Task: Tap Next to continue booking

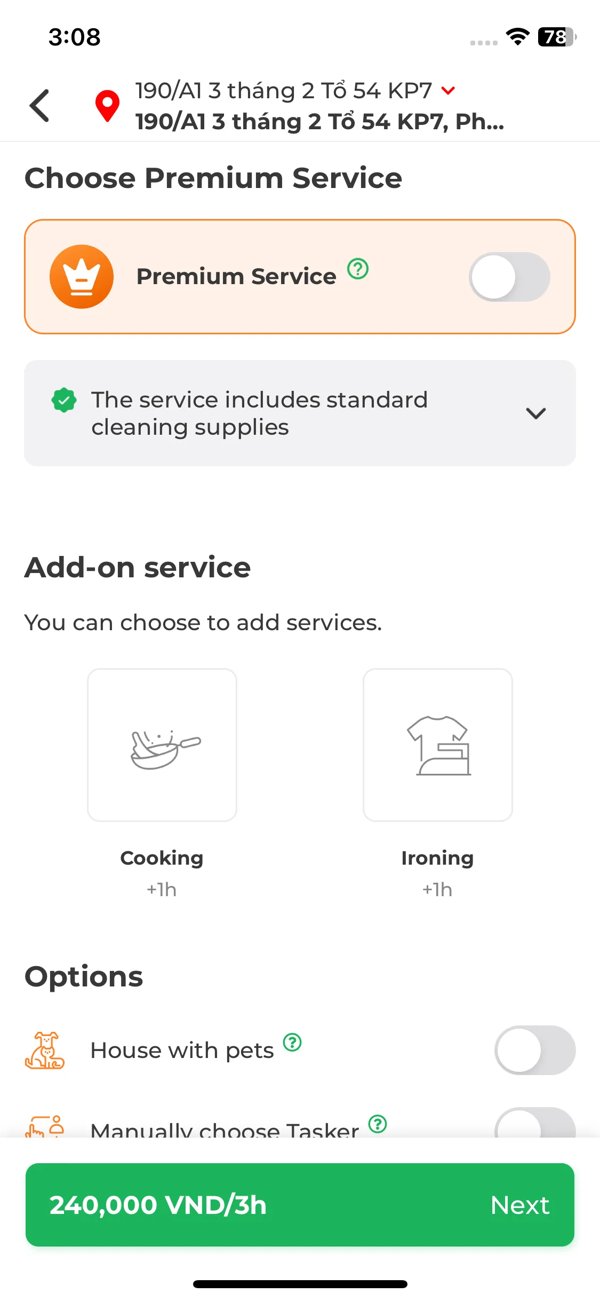Action: pos(520,1205)
